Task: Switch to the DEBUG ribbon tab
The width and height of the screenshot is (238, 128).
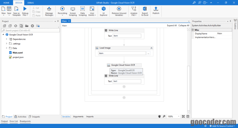Action: tap(31, 3)
